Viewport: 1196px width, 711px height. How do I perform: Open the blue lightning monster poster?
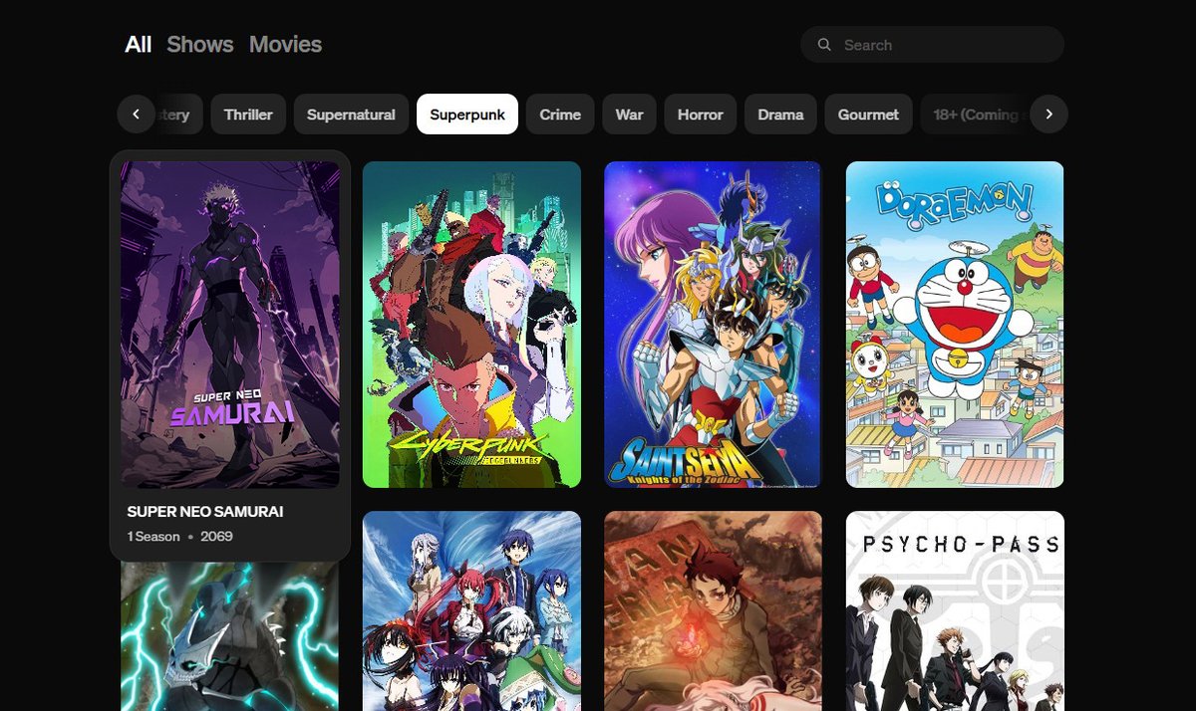[x=230, y=637]
